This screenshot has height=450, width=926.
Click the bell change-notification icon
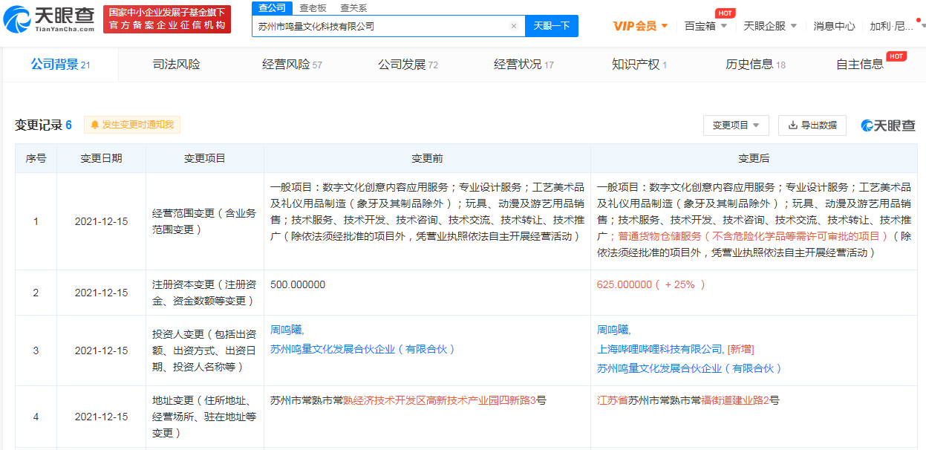point(94,125)
